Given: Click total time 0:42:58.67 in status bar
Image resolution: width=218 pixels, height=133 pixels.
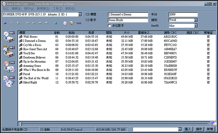Looking at the screenshot, I should (x=72, y=130).
